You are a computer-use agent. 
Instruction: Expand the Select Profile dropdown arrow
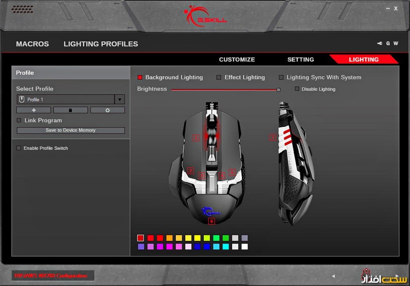coord(120,100)
